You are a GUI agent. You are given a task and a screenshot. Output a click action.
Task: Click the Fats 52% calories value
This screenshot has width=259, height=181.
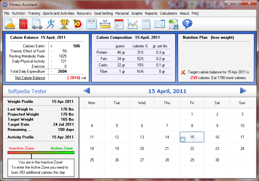140,59
